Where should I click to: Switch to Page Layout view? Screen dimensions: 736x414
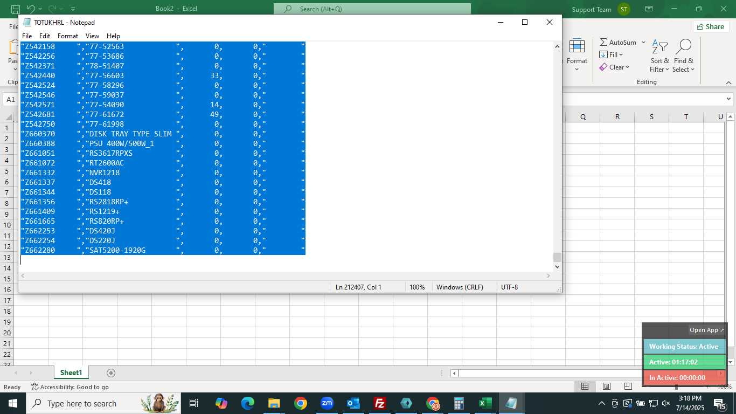point(606,387)
